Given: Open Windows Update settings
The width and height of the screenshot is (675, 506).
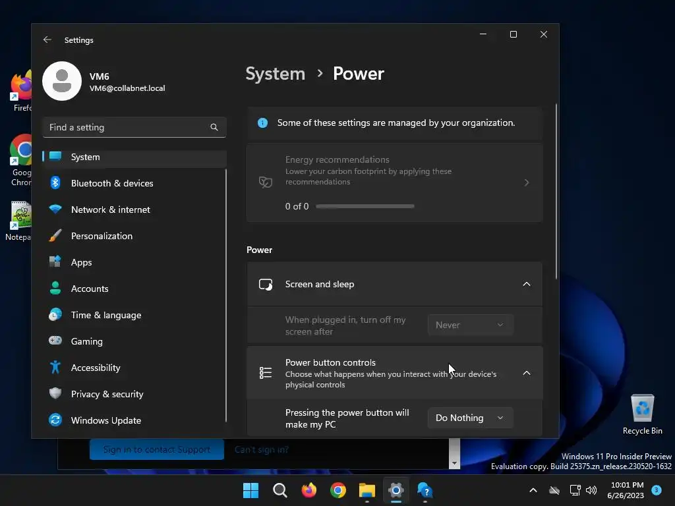Looking at the screenshot, I should (x=134, y=420).
